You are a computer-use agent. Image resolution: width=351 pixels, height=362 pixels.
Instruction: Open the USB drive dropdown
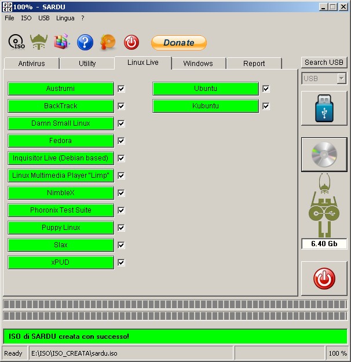click(x=341, y=79)
